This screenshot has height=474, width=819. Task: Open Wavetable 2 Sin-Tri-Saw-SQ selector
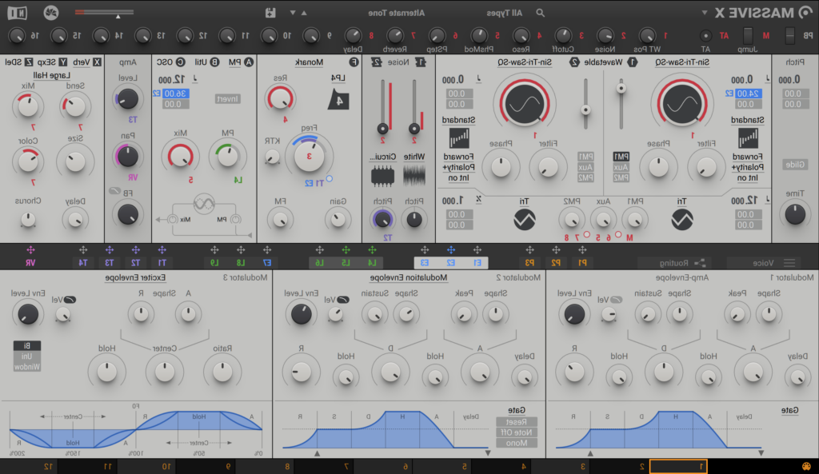(524, 62)
